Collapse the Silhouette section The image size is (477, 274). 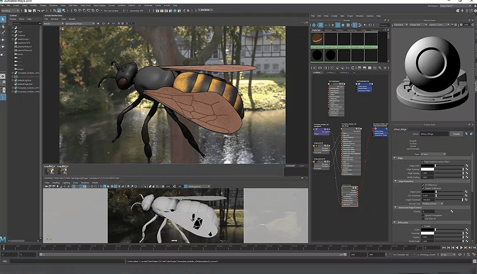coord(395,223)
